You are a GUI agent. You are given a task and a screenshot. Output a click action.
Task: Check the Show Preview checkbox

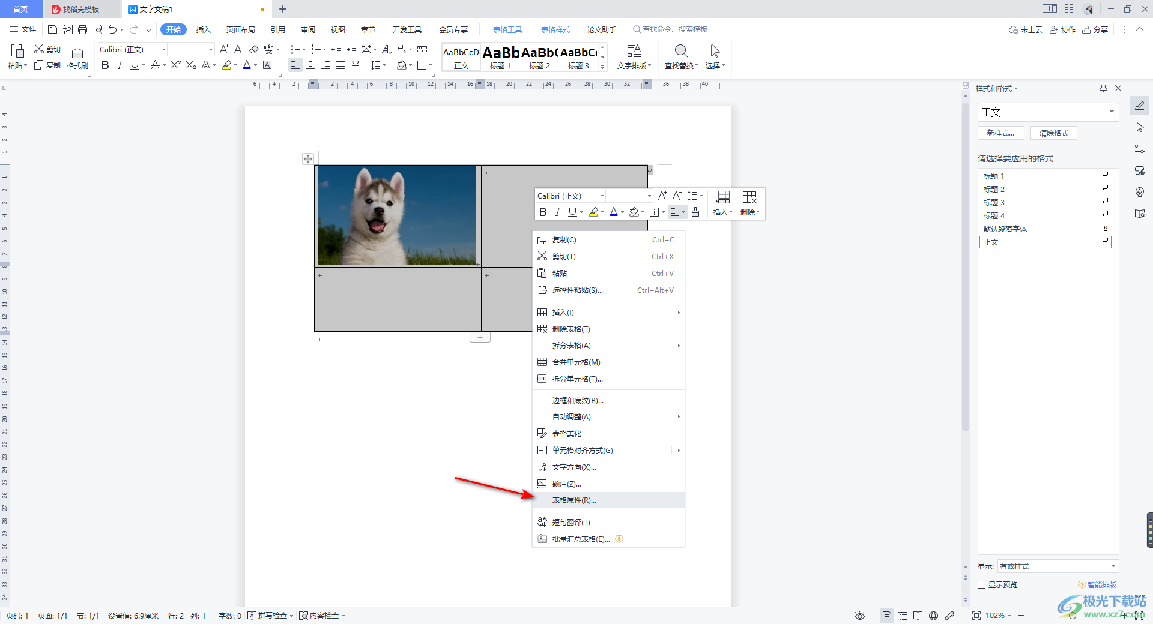pyautogui.click(x=982, y=584)
